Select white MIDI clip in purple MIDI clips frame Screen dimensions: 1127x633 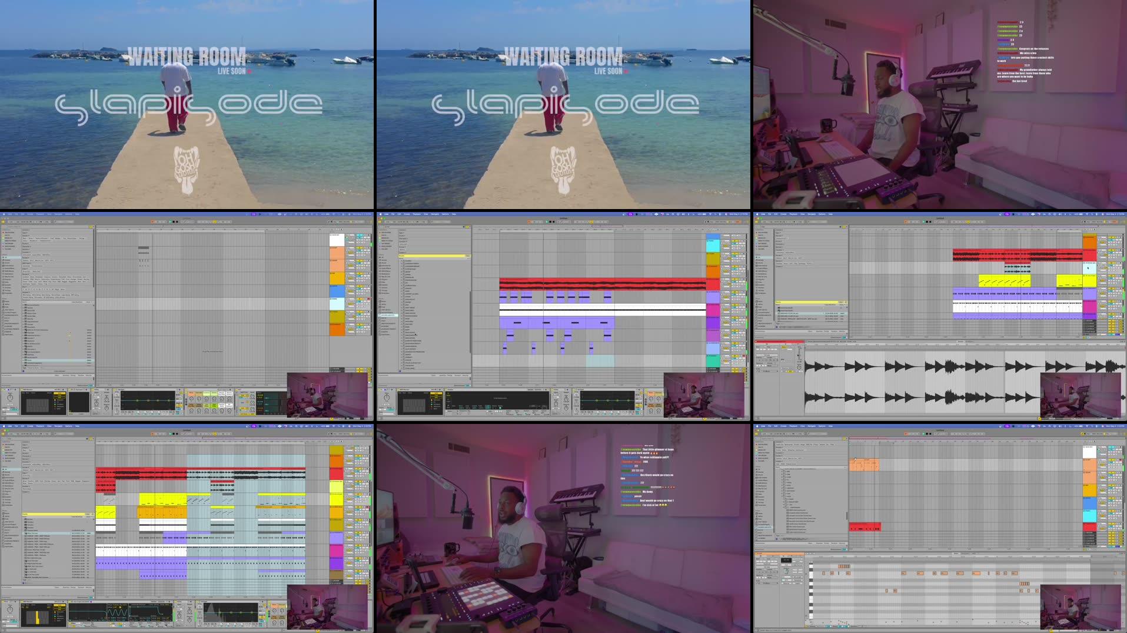click(x=603, y=310)
